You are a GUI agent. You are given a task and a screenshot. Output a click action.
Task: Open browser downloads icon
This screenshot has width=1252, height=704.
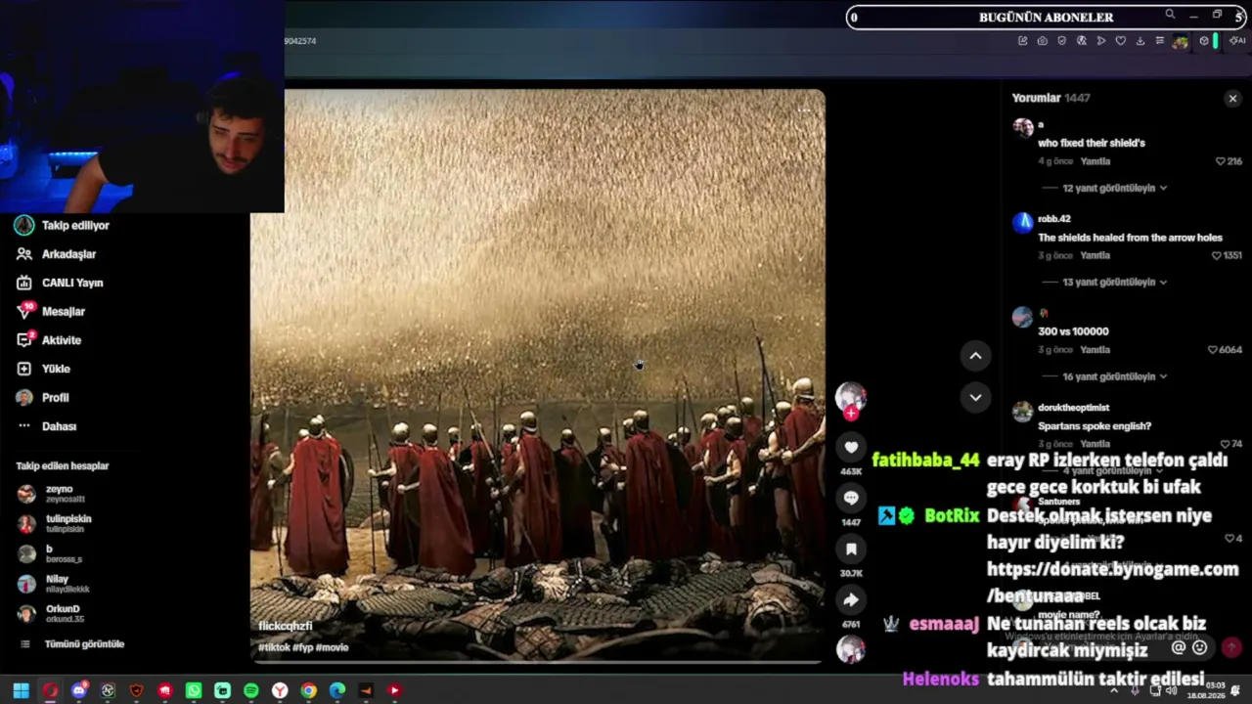tap(1140, 41)
